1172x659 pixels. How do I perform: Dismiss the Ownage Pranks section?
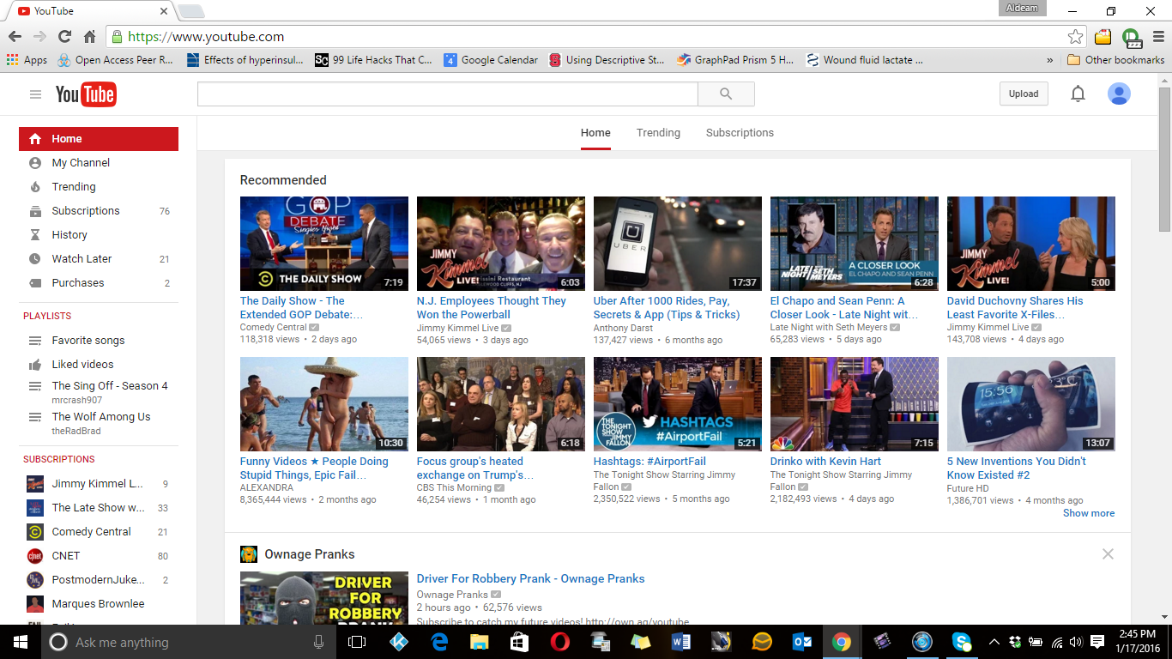[x=1108, y=554]
